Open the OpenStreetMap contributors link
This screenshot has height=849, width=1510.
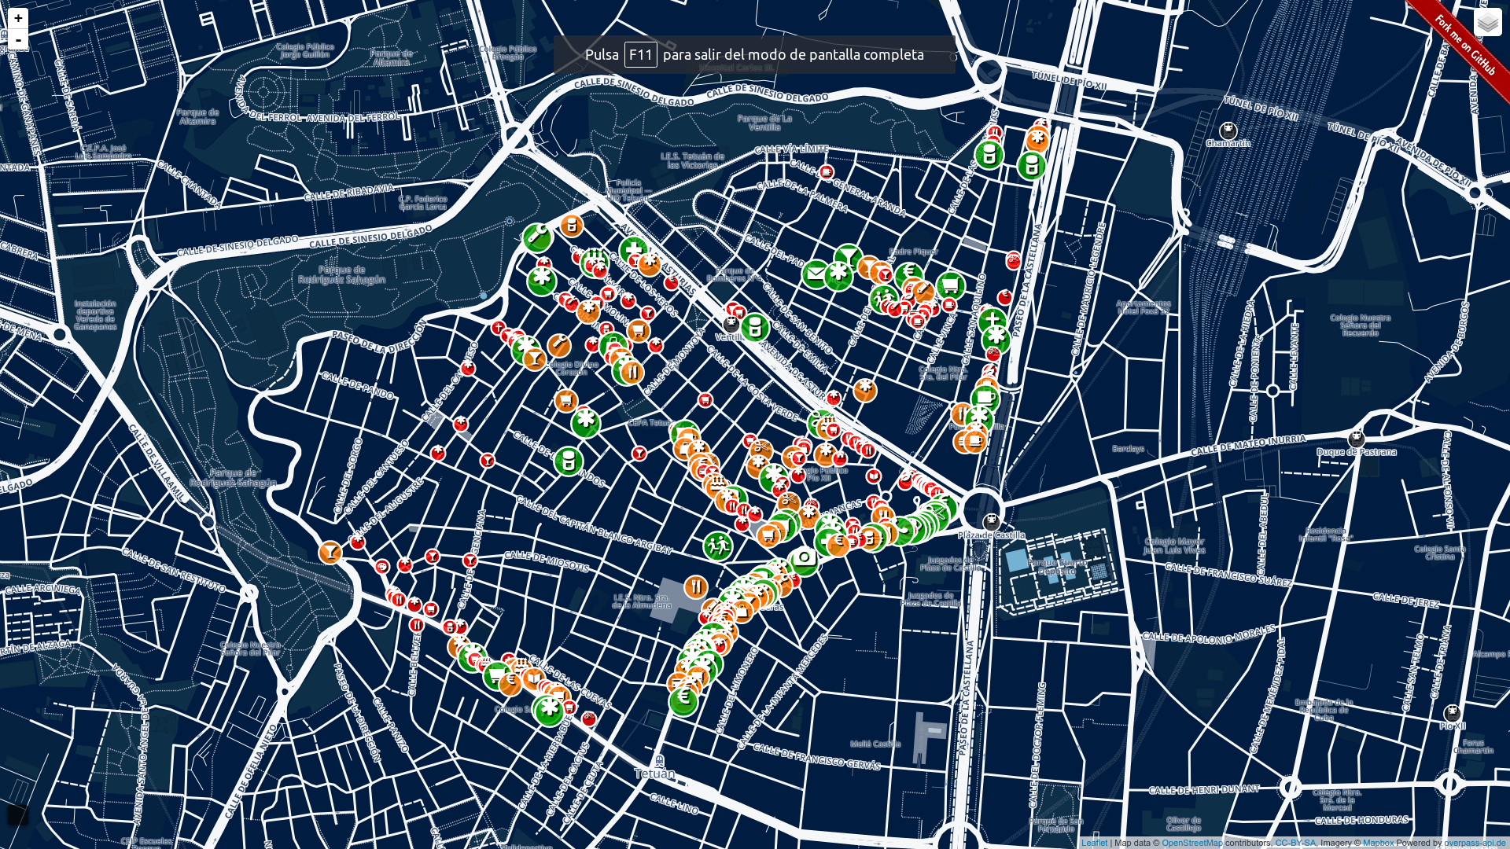pyautogui.click(x=1191, y=843)
